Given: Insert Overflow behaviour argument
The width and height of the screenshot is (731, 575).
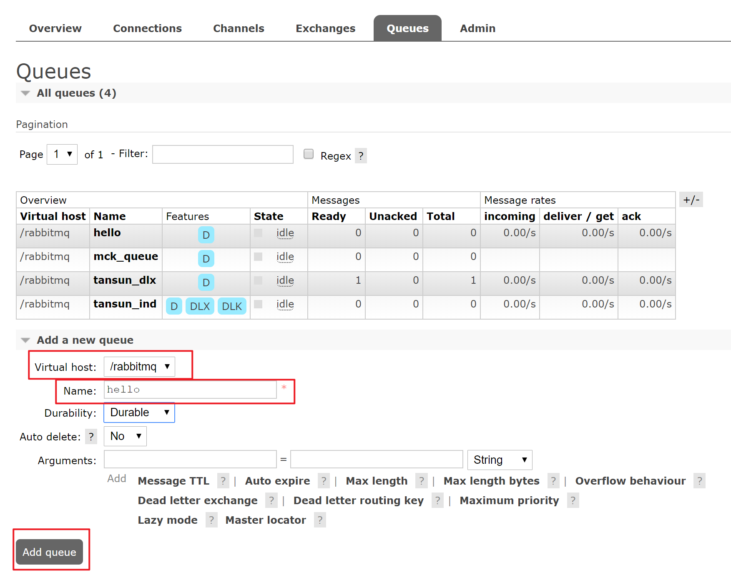Looking at the screenshot, I should 631,481.
